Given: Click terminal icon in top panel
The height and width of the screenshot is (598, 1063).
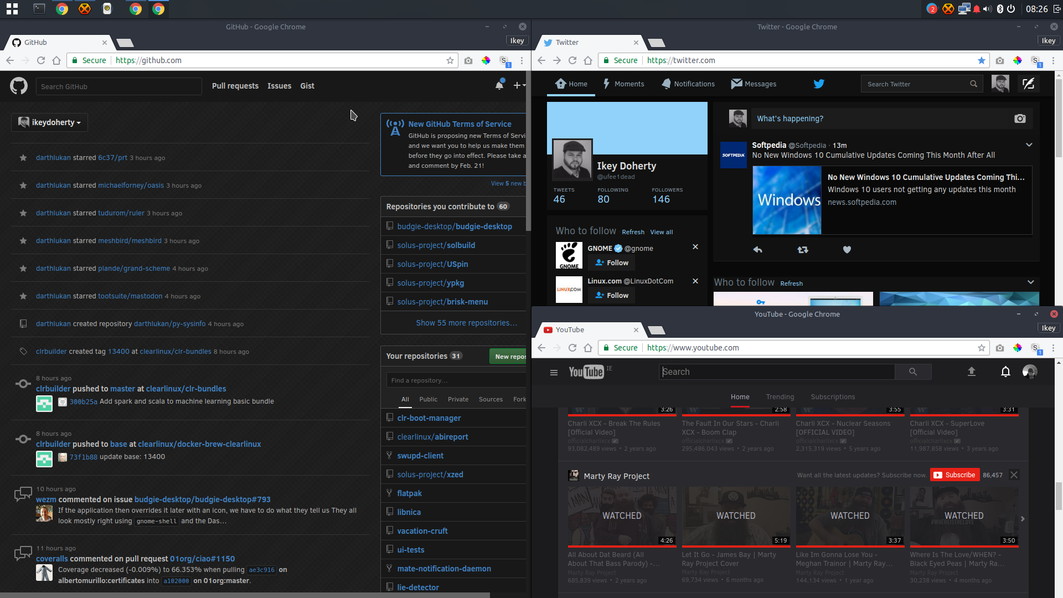Looking at the screenshot, I should pos(39,9).
